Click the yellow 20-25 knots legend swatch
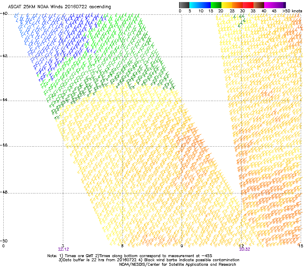Viewport: 304px width, 267px height. 227,5
